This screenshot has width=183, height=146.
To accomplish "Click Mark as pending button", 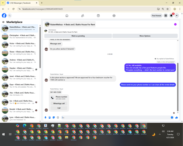I will point(78,36).
